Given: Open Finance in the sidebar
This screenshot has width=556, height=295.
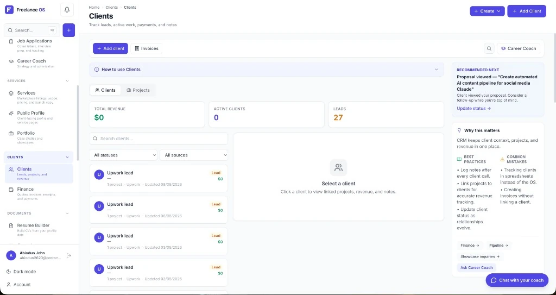Looking at the screenshot, I should coord(39,193).
